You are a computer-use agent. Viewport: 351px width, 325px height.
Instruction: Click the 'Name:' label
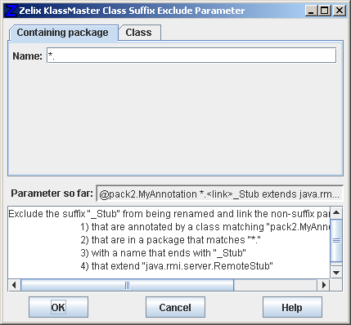tap(27, 56)
